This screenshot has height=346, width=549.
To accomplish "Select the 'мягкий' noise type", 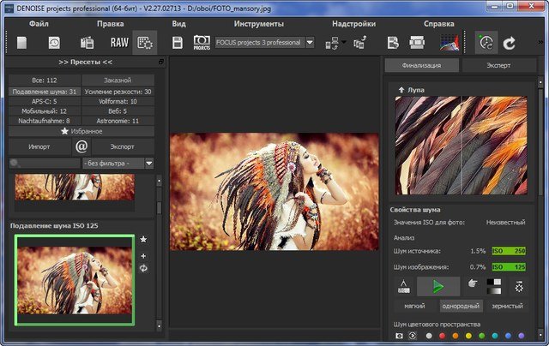I will (414, 306).
